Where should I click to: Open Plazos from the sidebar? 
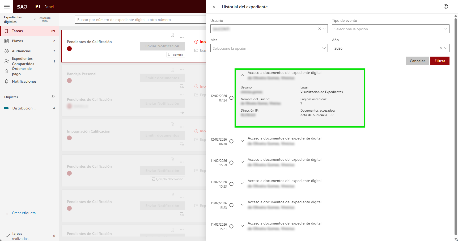[x=17, y=41]
